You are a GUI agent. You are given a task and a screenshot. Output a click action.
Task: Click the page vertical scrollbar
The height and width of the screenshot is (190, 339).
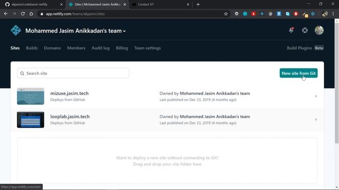click(x=337, y=83)
